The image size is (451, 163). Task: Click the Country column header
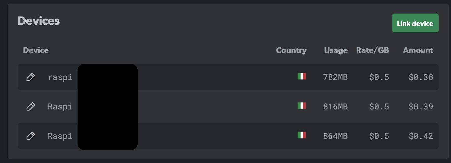[291, 50]
